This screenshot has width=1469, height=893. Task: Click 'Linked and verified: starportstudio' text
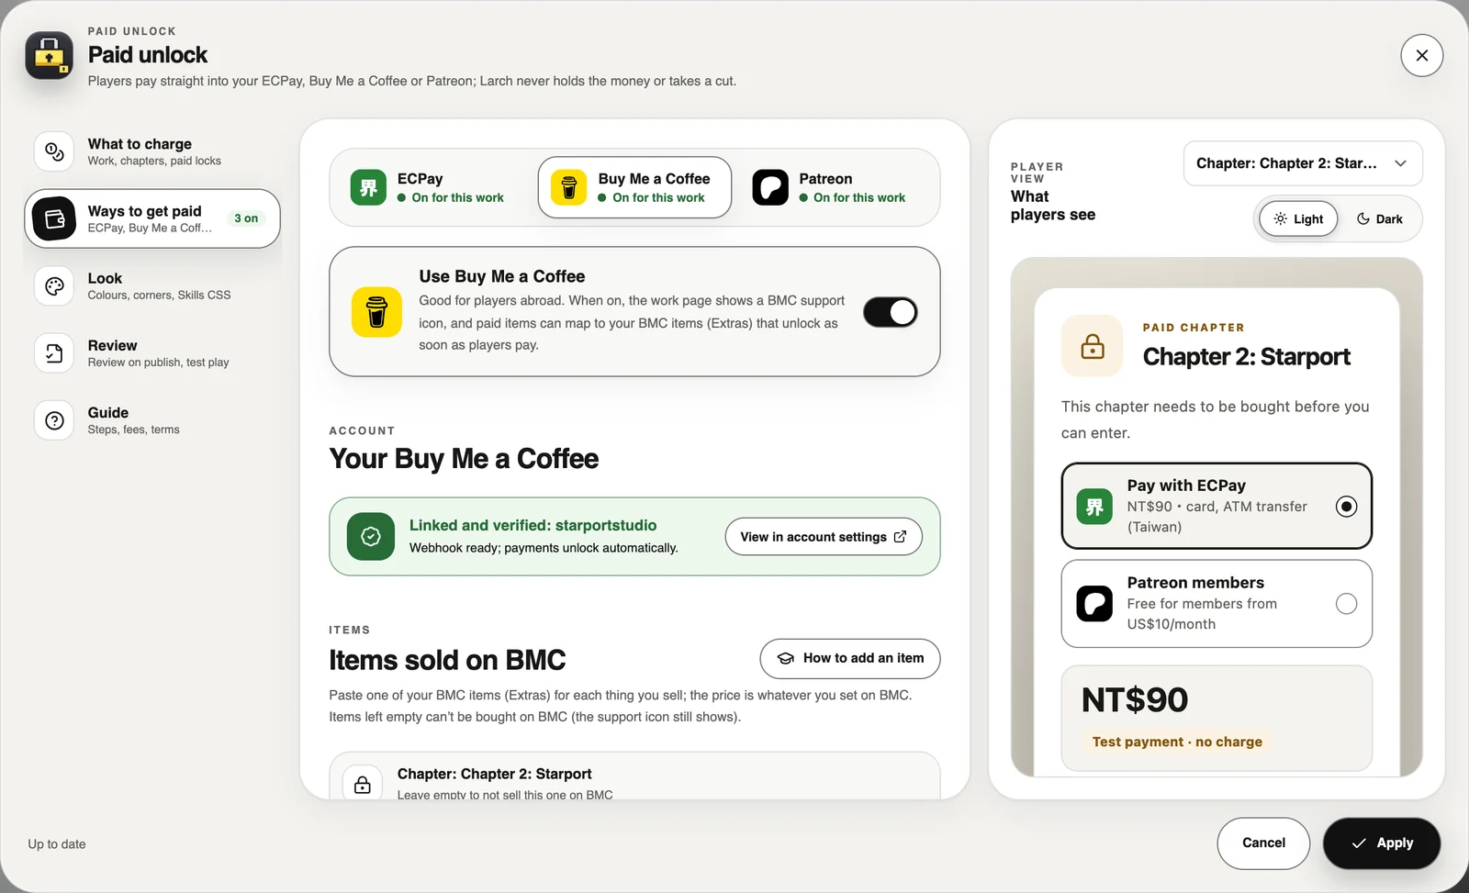pyautogui.click(x=533, y=525)
